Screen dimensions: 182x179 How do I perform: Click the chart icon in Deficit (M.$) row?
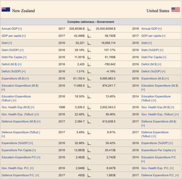89,64
